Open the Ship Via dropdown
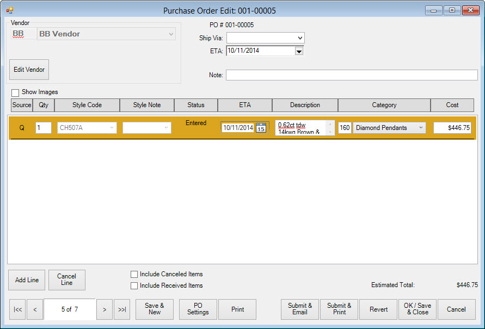Screen dimensions: 485x329 coord(300,38)
